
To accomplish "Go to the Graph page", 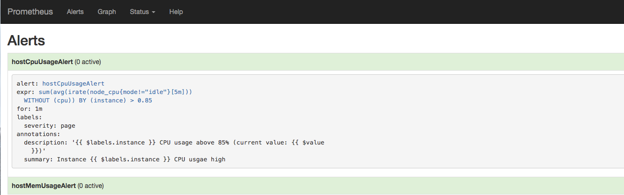I will pos(107,12).
